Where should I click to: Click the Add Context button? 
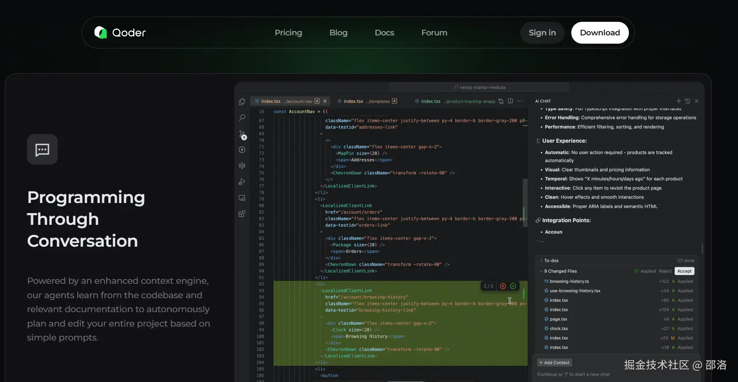[554, 363]
